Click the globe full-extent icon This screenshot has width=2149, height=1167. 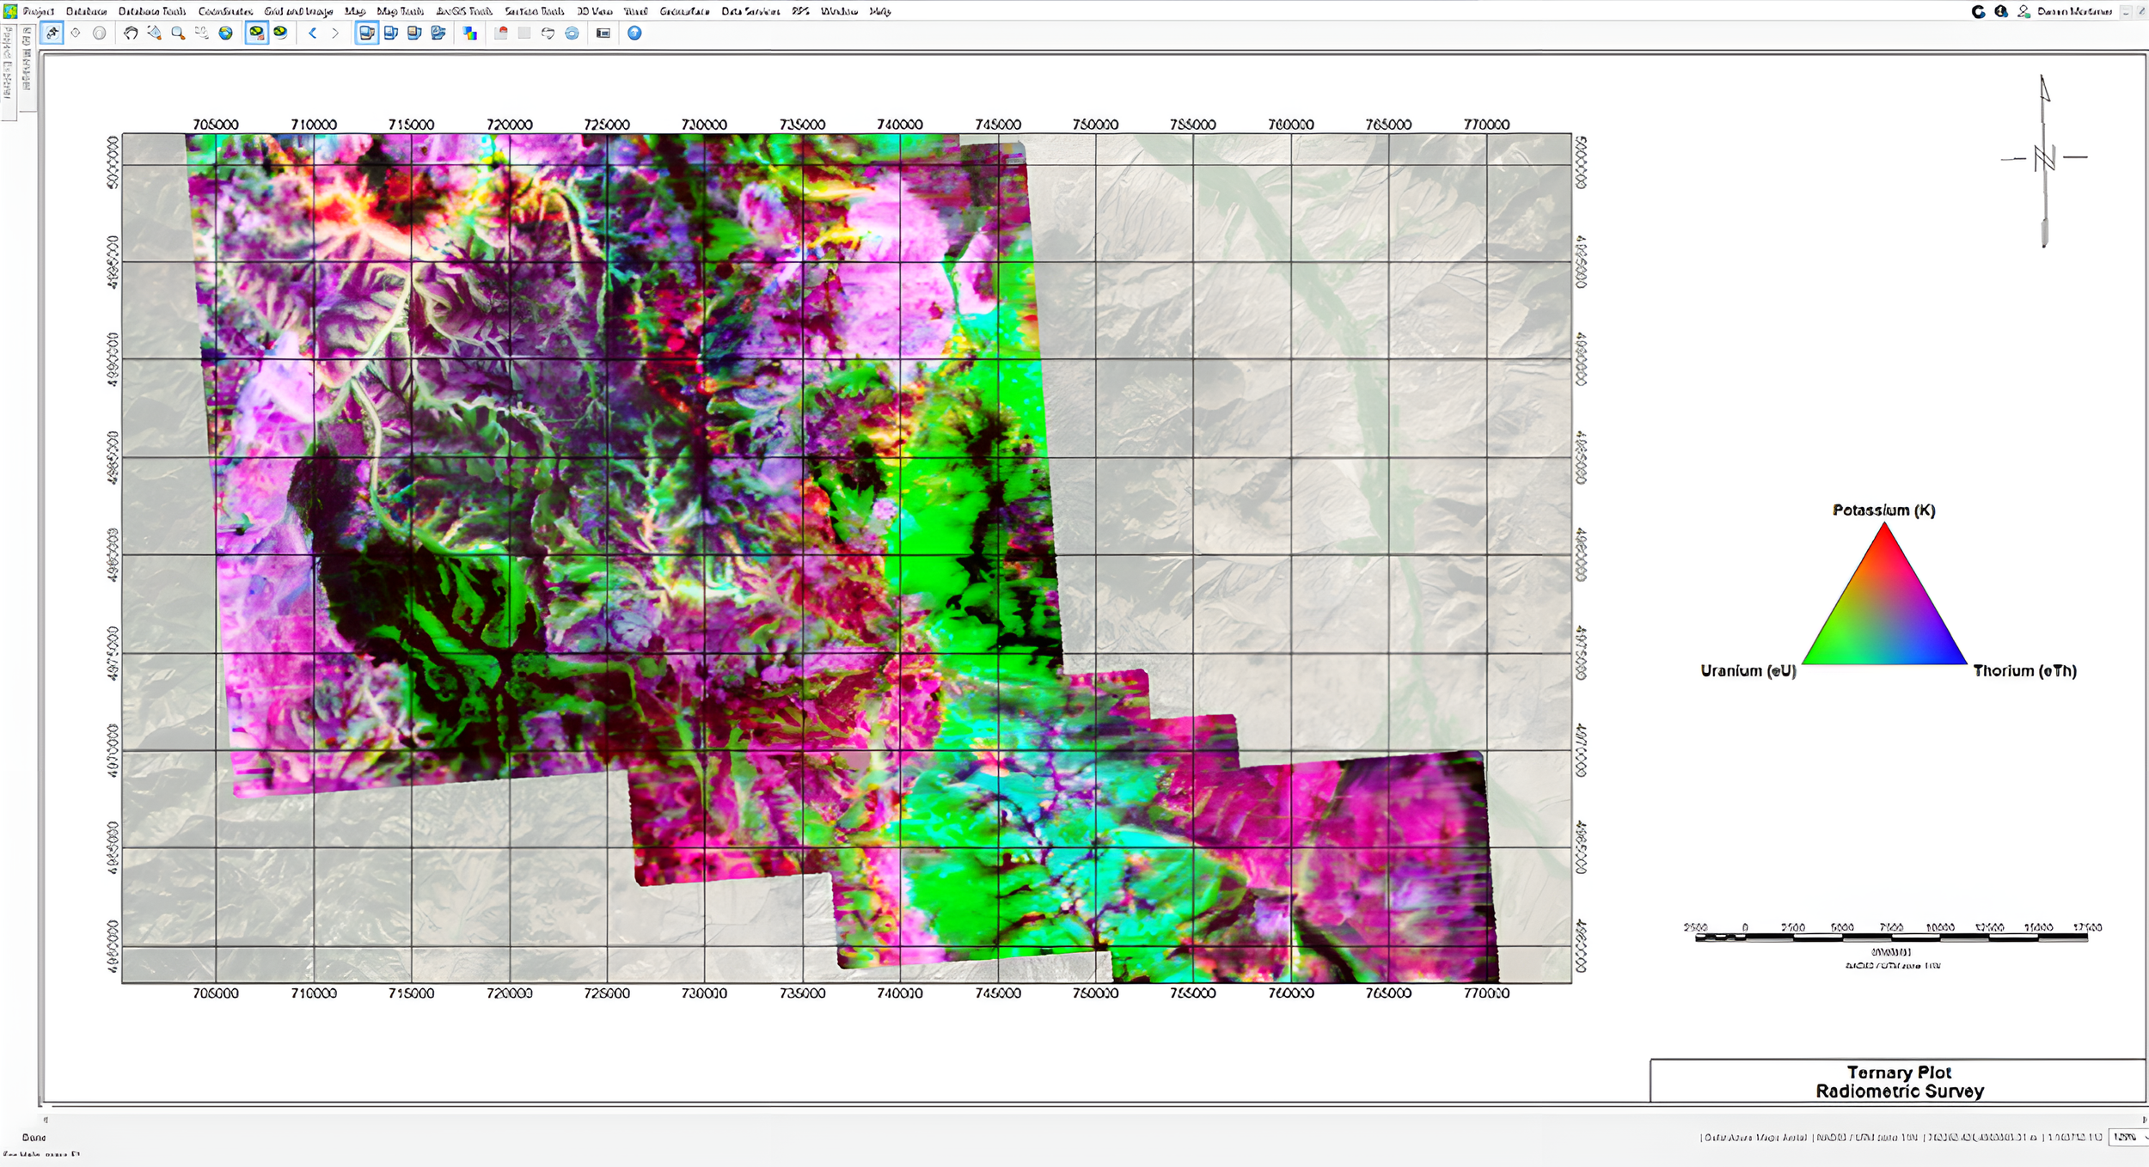click(x=226, y=34)
